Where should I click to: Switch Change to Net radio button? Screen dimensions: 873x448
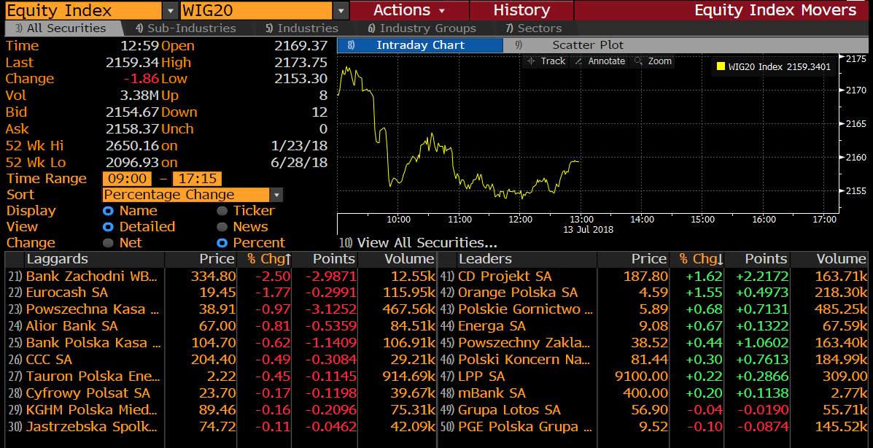(x=108, y=243)
